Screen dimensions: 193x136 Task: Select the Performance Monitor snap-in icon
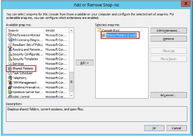point(10,35)
